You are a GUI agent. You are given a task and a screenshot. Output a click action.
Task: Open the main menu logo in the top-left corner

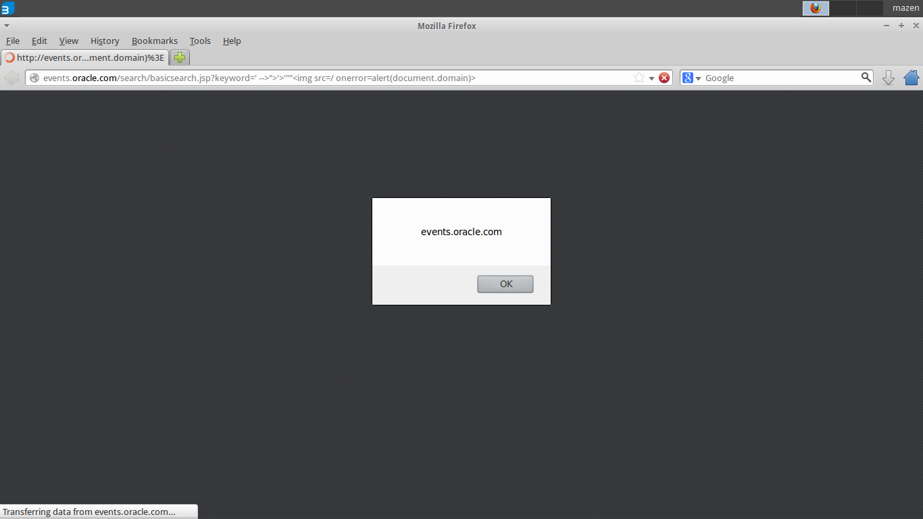pyautogui.click(x=8, y=8)
